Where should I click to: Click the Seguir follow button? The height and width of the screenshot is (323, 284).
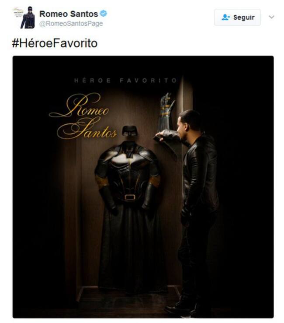tap(237, 18)
